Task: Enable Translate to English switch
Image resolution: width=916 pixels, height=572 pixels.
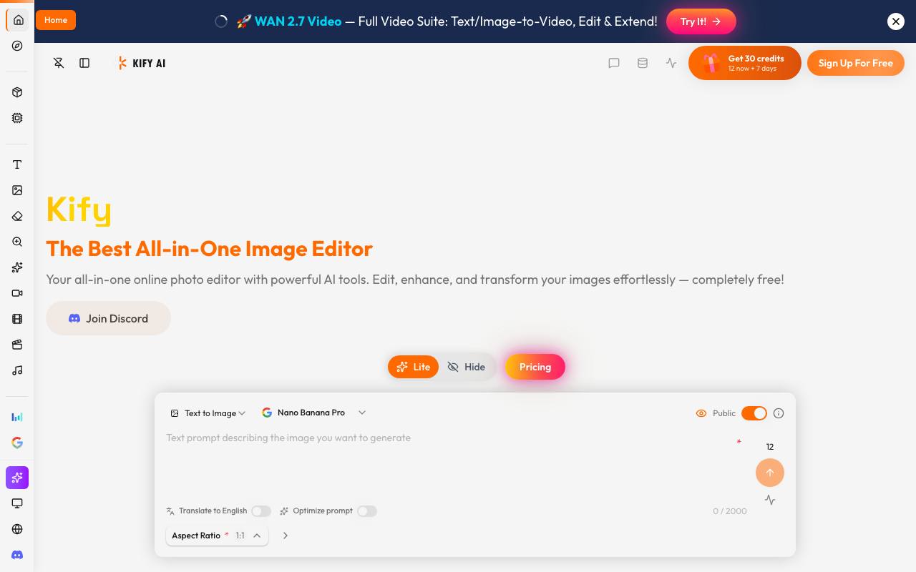Action: [x=261, y=511]
